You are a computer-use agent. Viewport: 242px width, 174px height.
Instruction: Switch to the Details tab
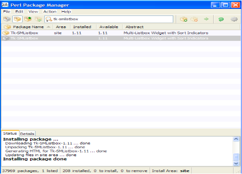[x=27, y=134]
